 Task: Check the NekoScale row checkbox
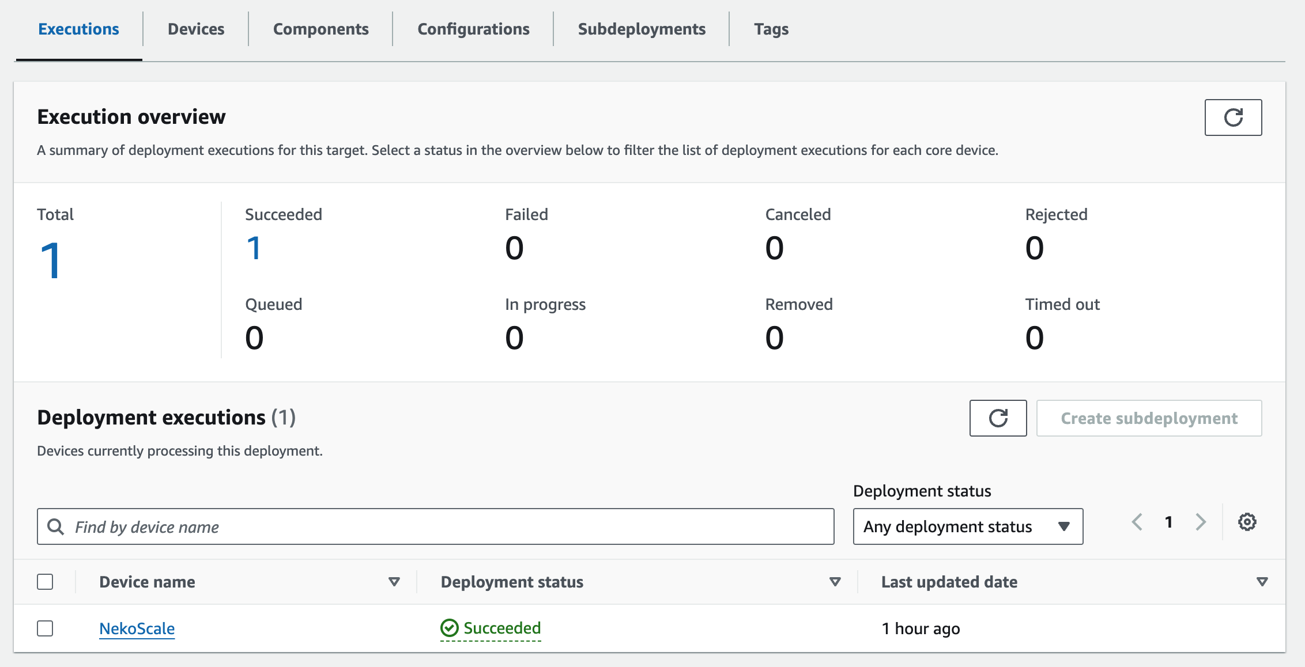click(x=46, y=628)
